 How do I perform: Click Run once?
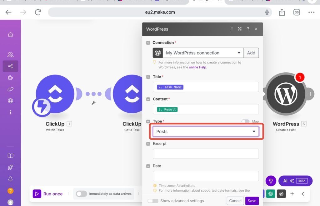(x=48, y=194)
